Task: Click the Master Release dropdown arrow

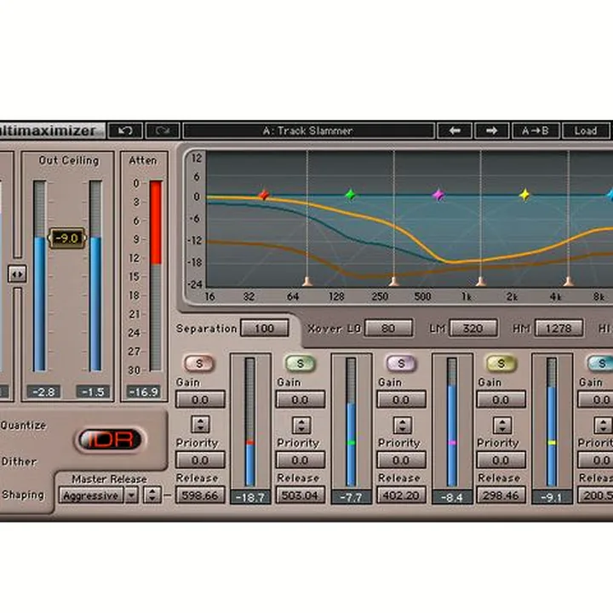Action: coord(132,496)
